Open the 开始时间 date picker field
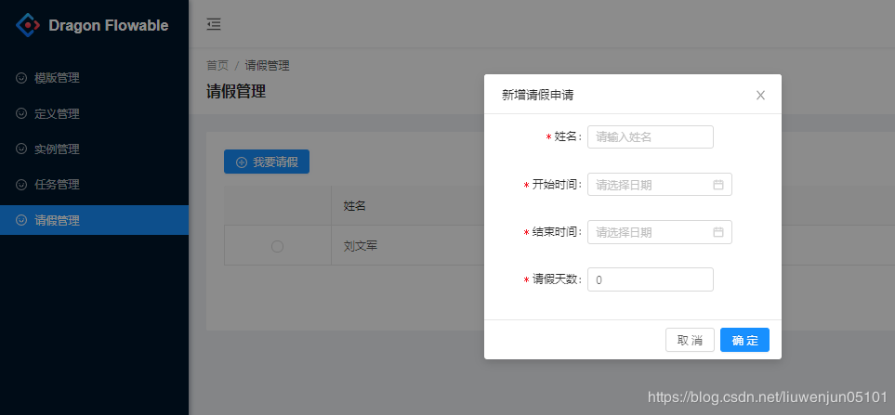 659,185
